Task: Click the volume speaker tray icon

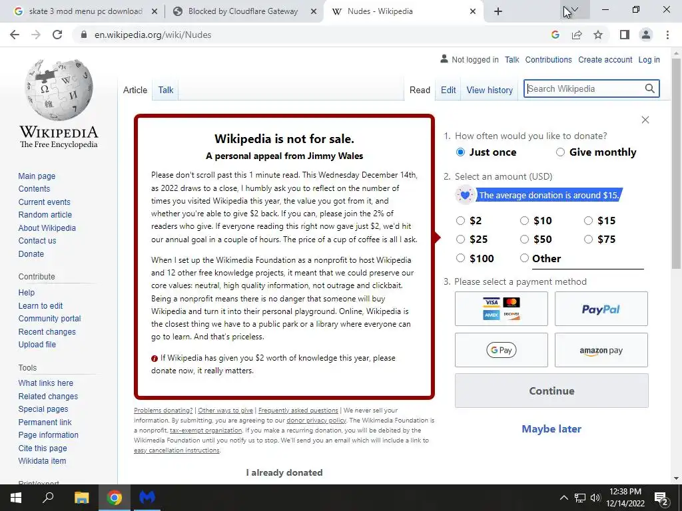Action: point(595,498)
